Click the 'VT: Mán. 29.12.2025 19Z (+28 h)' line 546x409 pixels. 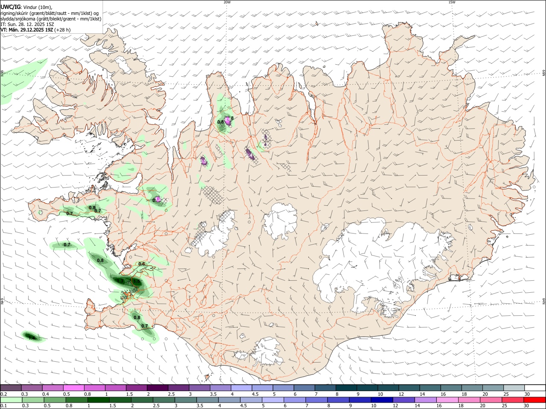tap(35, 30)
